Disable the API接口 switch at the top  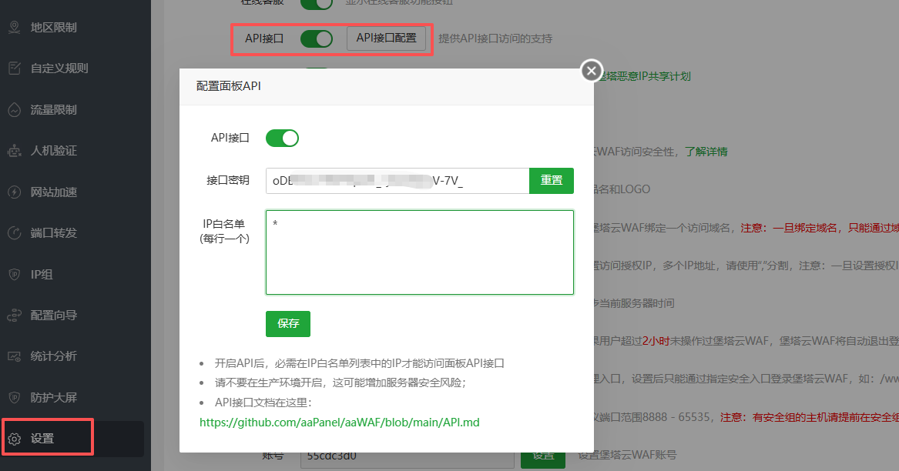click(316, 38)
